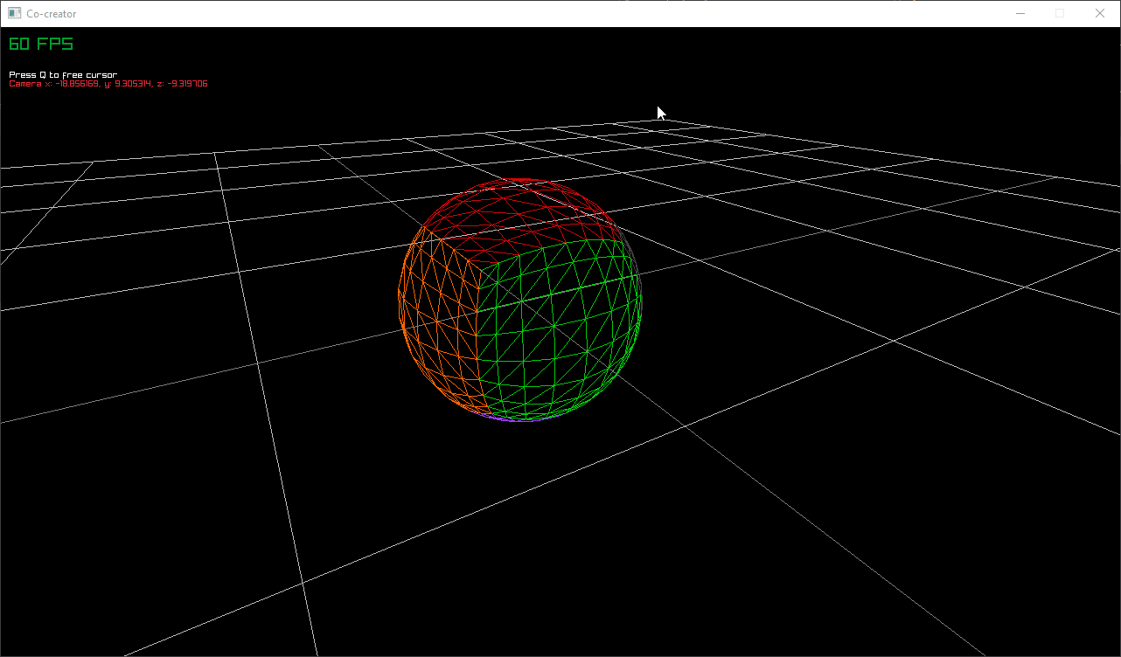Click the grayed-out maximize button
Image resolution: width=1121 pixels, height=657 pixels.
(1060, 13)
